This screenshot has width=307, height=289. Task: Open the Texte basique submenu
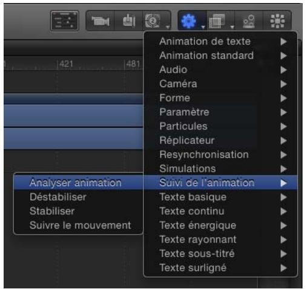click(x=220, y=197)
